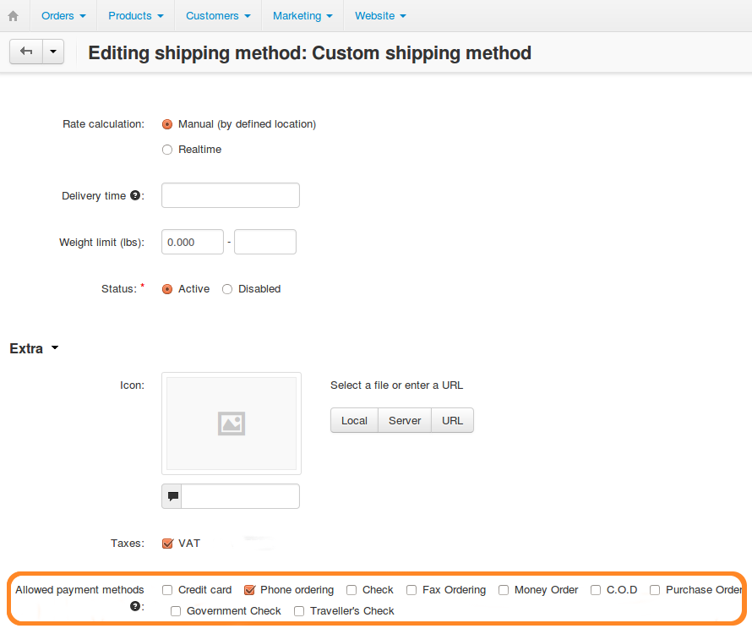The image size is (752, 634).
Task: Open the Customers menu
Action: tap(218, 16)
